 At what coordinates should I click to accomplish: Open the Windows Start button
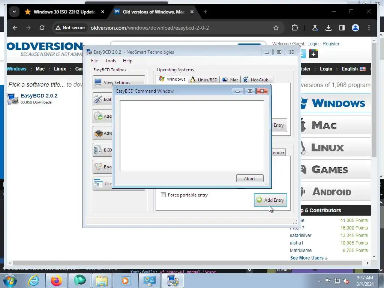(10, 280)
